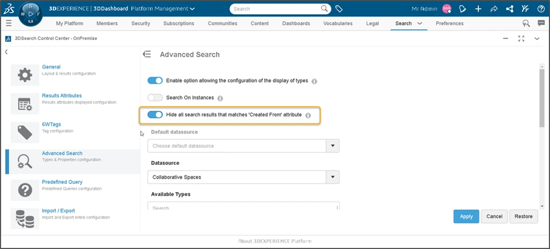Open the 3DEXPERIENCE compass
Screen dimensions: 550x249
pos(30,13)
